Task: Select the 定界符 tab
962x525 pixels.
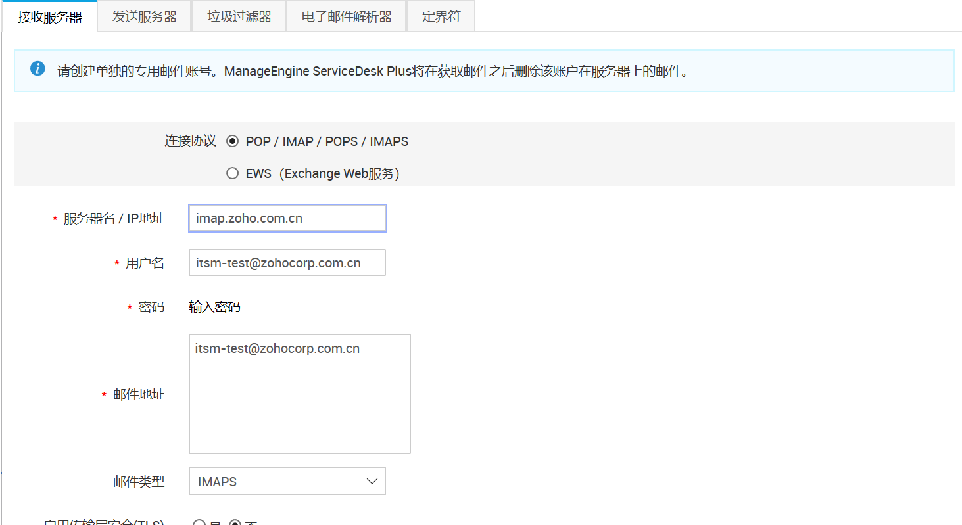Action: coord(441,17)
